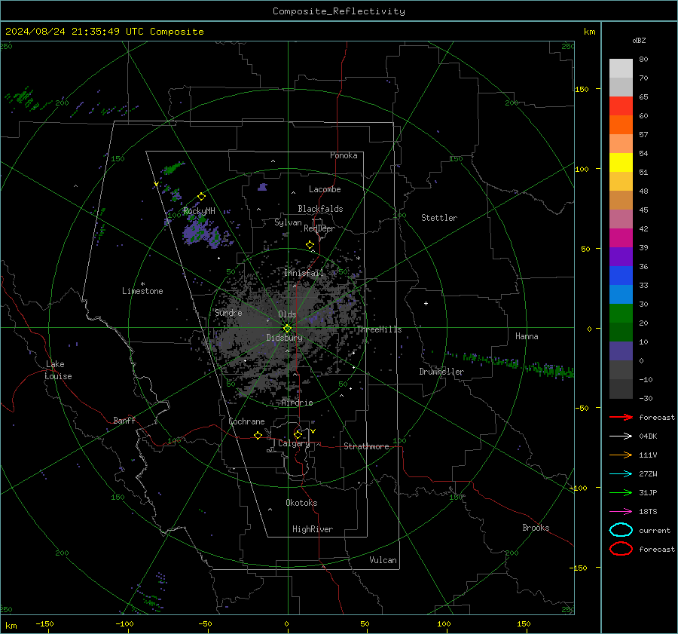The width and height of the screenshot is (678, 634).
Task: Click the magenta 18TS arrow icon
Action: tap(621, 512)
